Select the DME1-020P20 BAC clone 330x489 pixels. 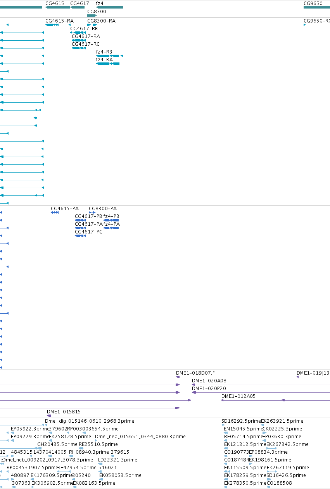pos(261,392)
